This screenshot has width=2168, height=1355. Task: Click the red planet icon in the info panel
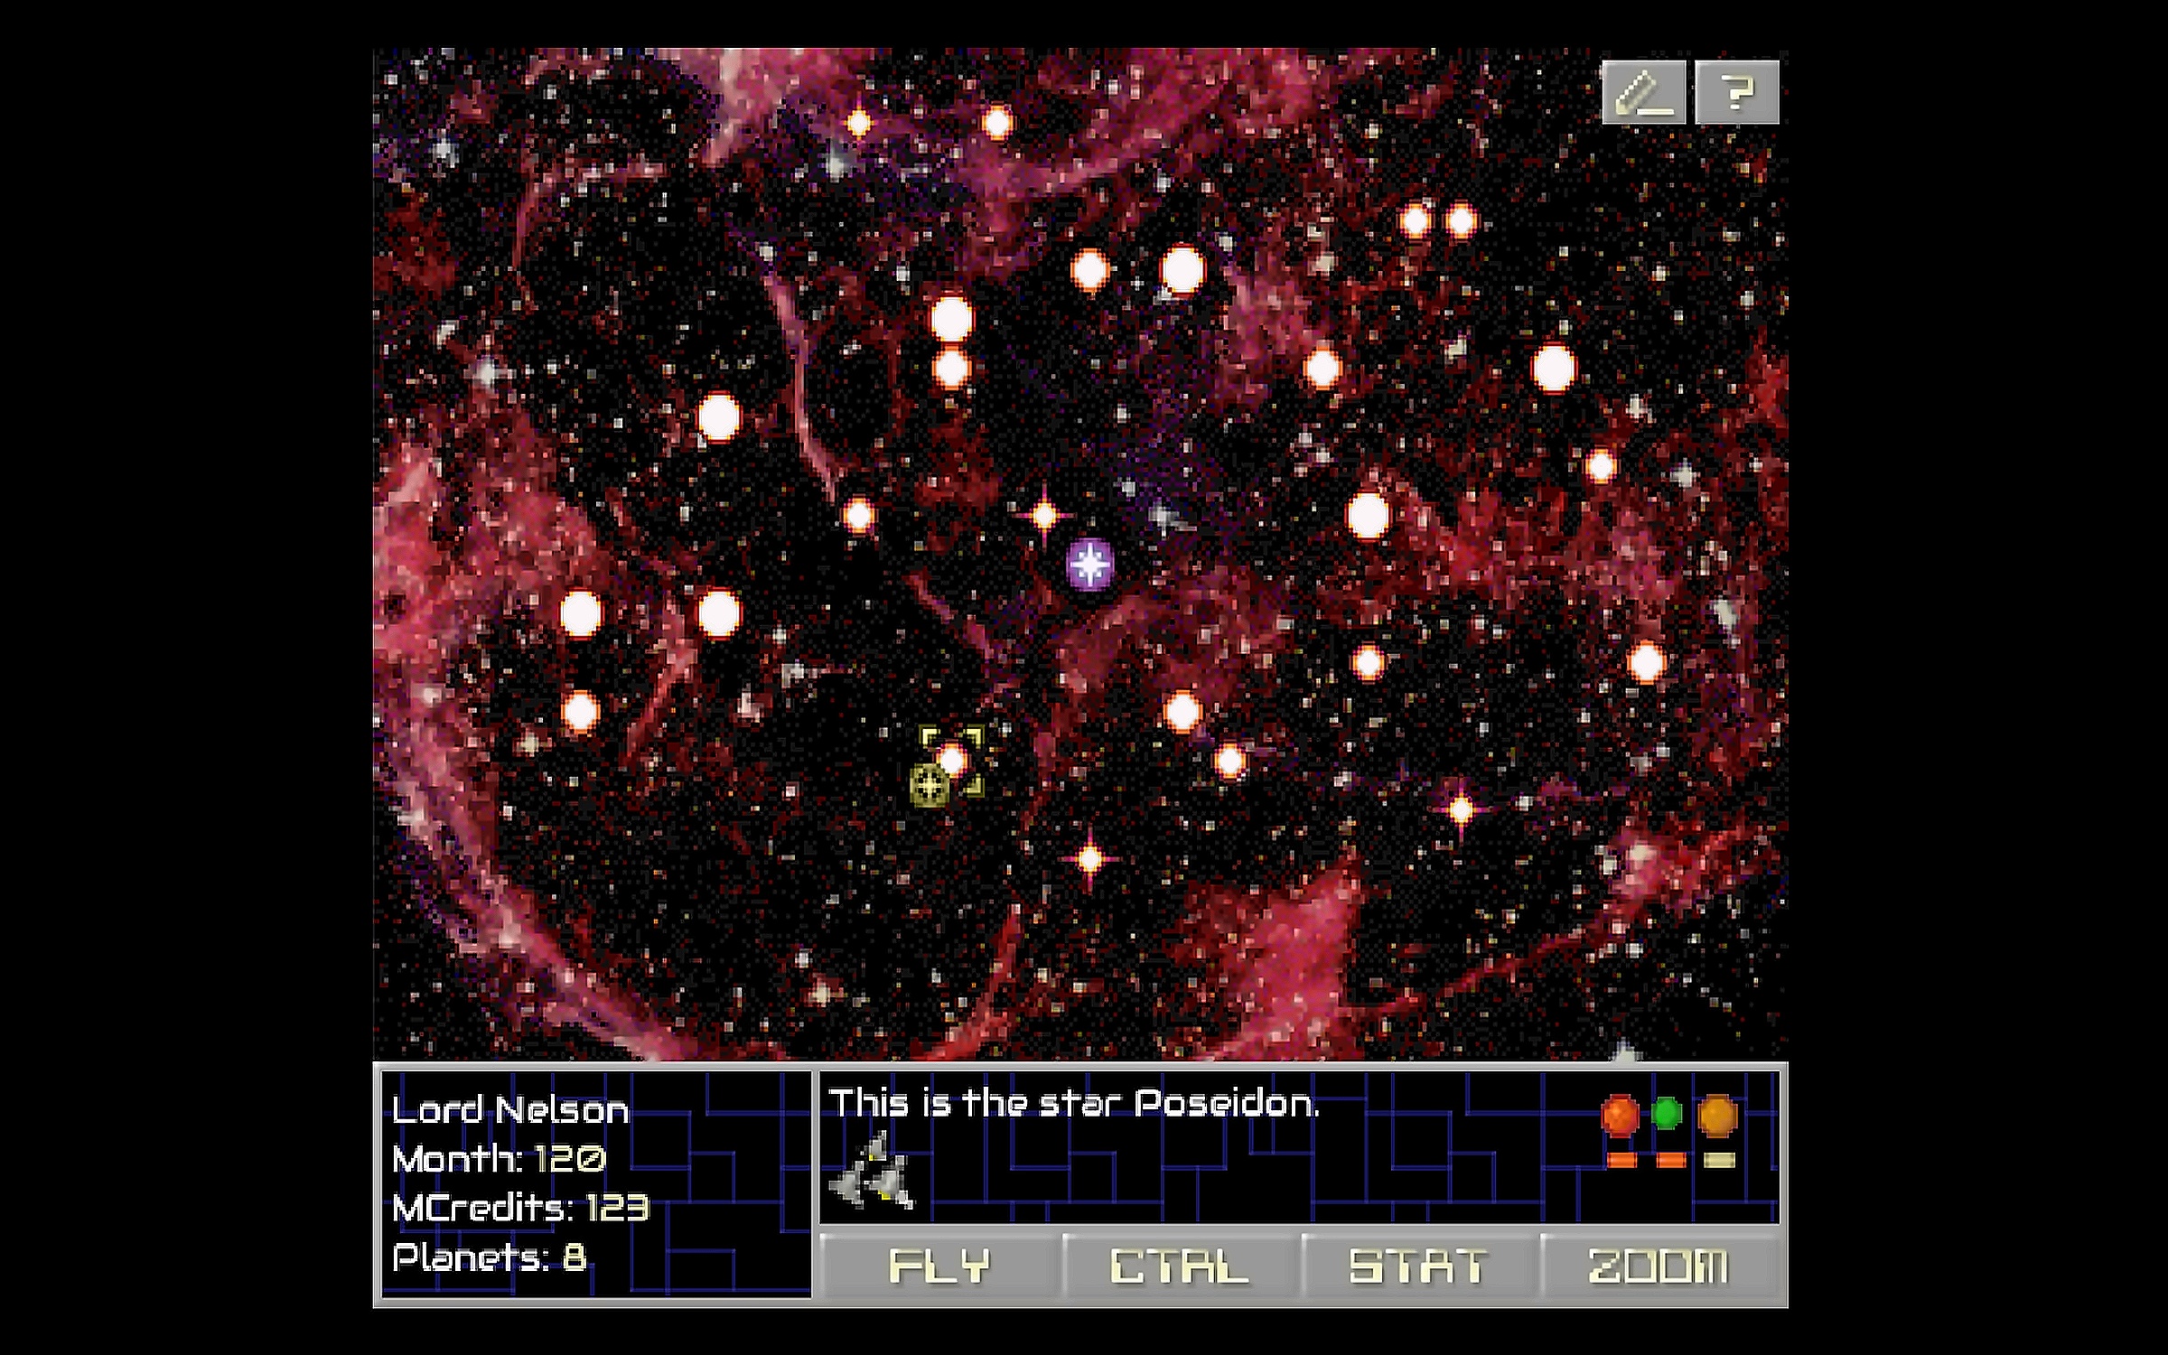1620,1116
